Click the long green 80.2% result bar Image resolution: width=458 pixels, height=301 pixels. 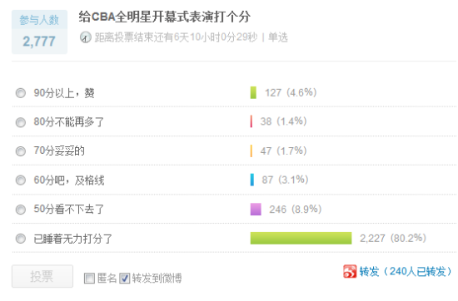301,238
